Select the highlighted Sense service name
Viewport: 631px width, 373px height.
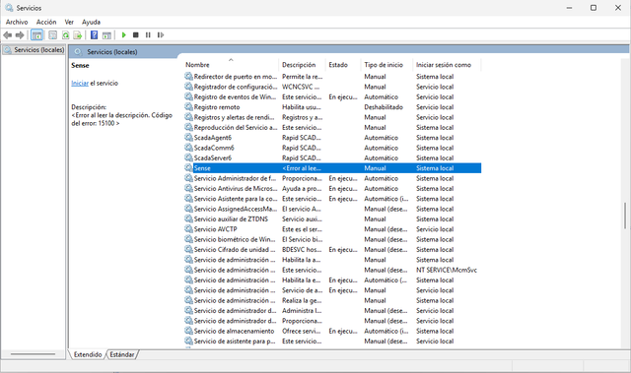[x=202, y=168]
